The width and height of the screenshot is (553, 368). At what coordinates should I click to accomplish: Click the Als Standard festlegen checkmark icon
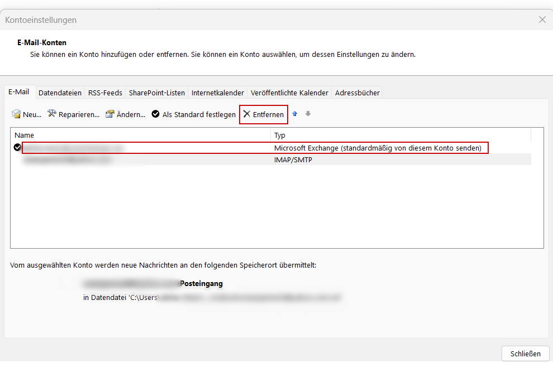[x=156, y=114]
